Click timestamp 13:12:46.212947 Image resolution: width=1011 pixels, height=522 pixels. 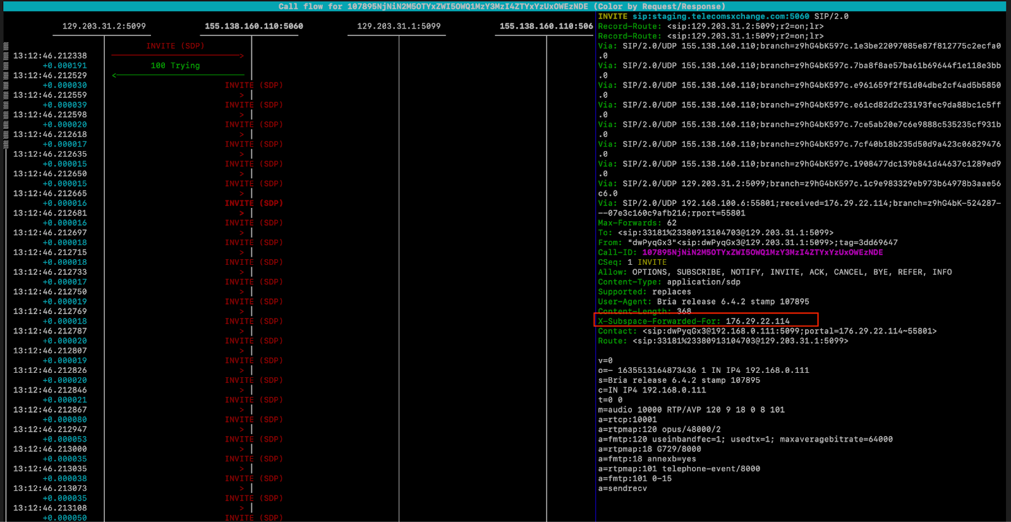50,429
